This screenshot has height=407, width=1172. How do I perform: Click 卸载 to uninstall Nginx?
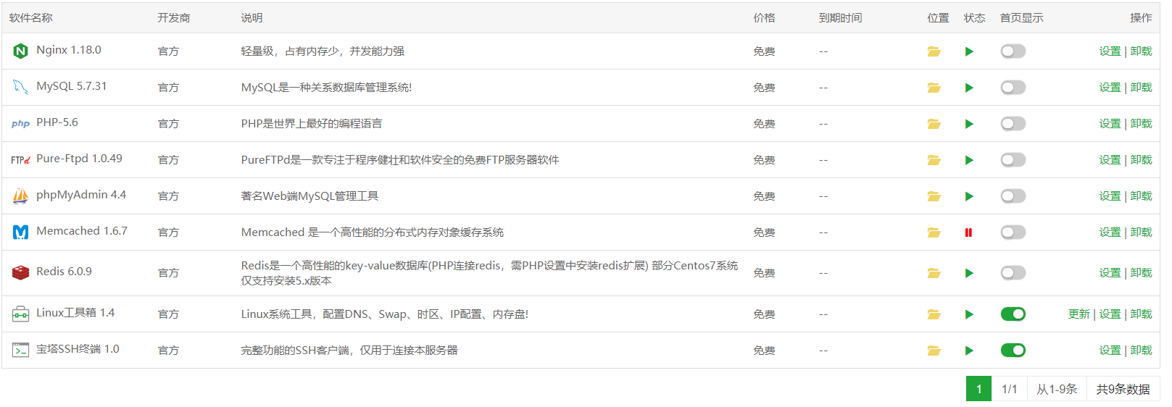1141,51
